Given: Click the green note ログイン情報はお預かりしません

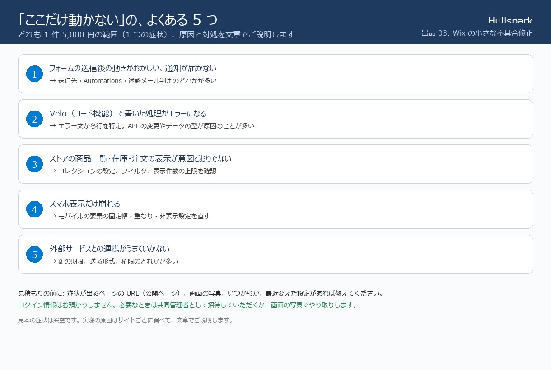Looking at the screenshot, I should click(x=187, y=305).
